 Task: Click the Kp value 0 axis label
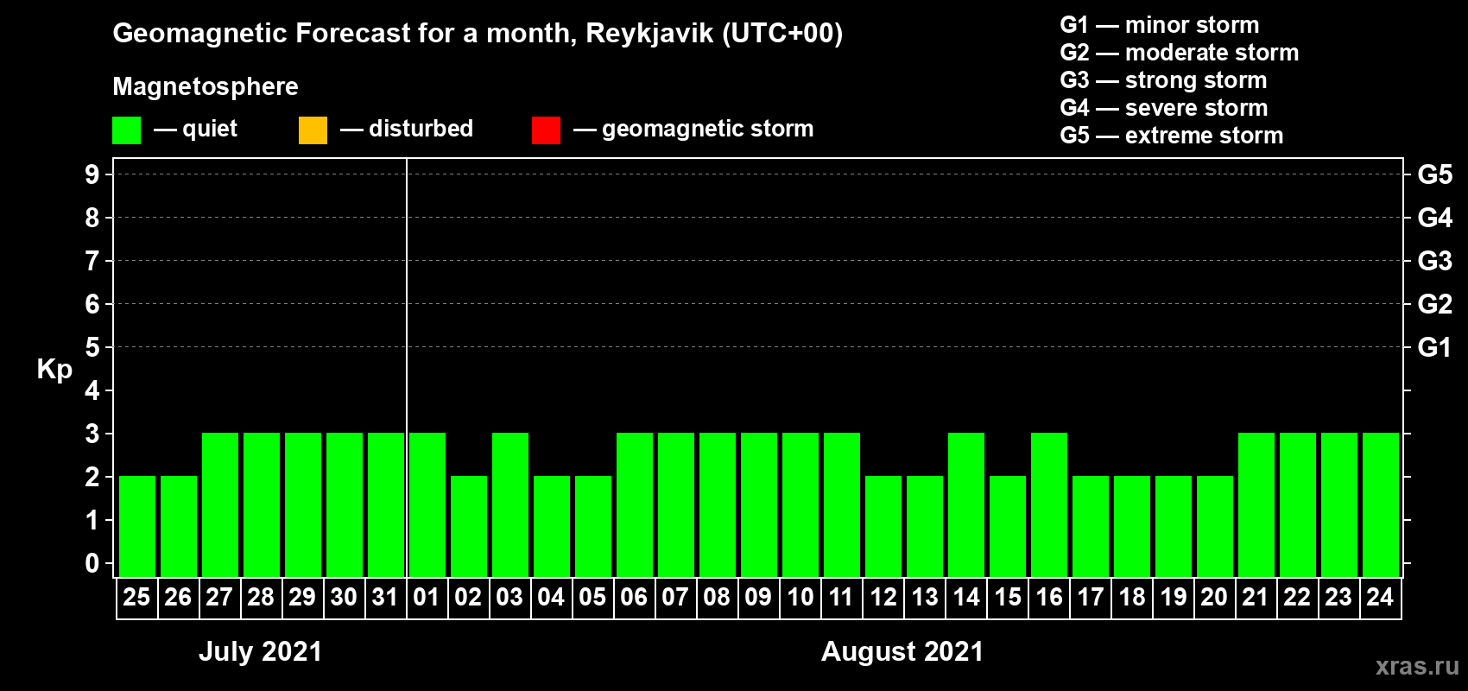click(x=92, y=563)
